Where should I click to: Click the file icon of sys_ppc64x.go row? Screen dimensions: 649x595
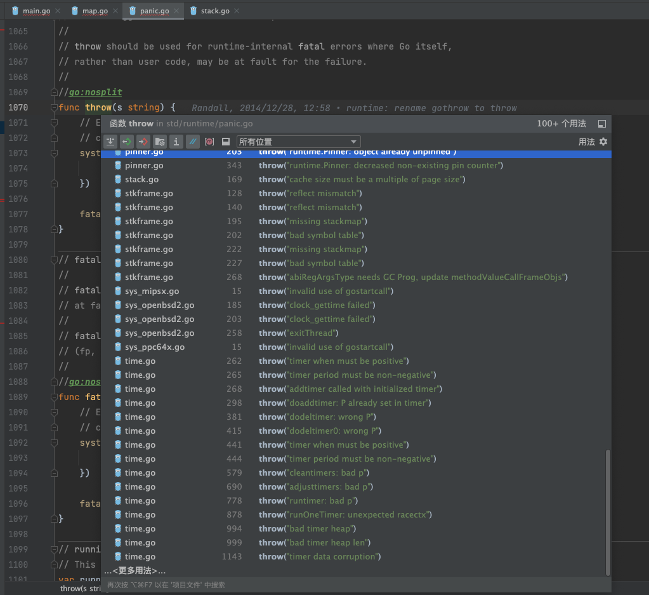click(x=117, y=347)
